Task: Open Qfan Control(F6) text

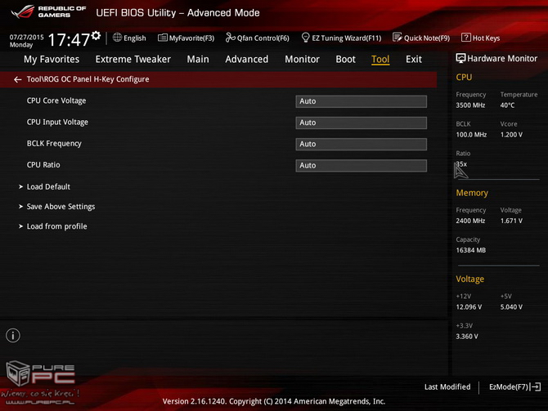Action: (x=263, y=38)
